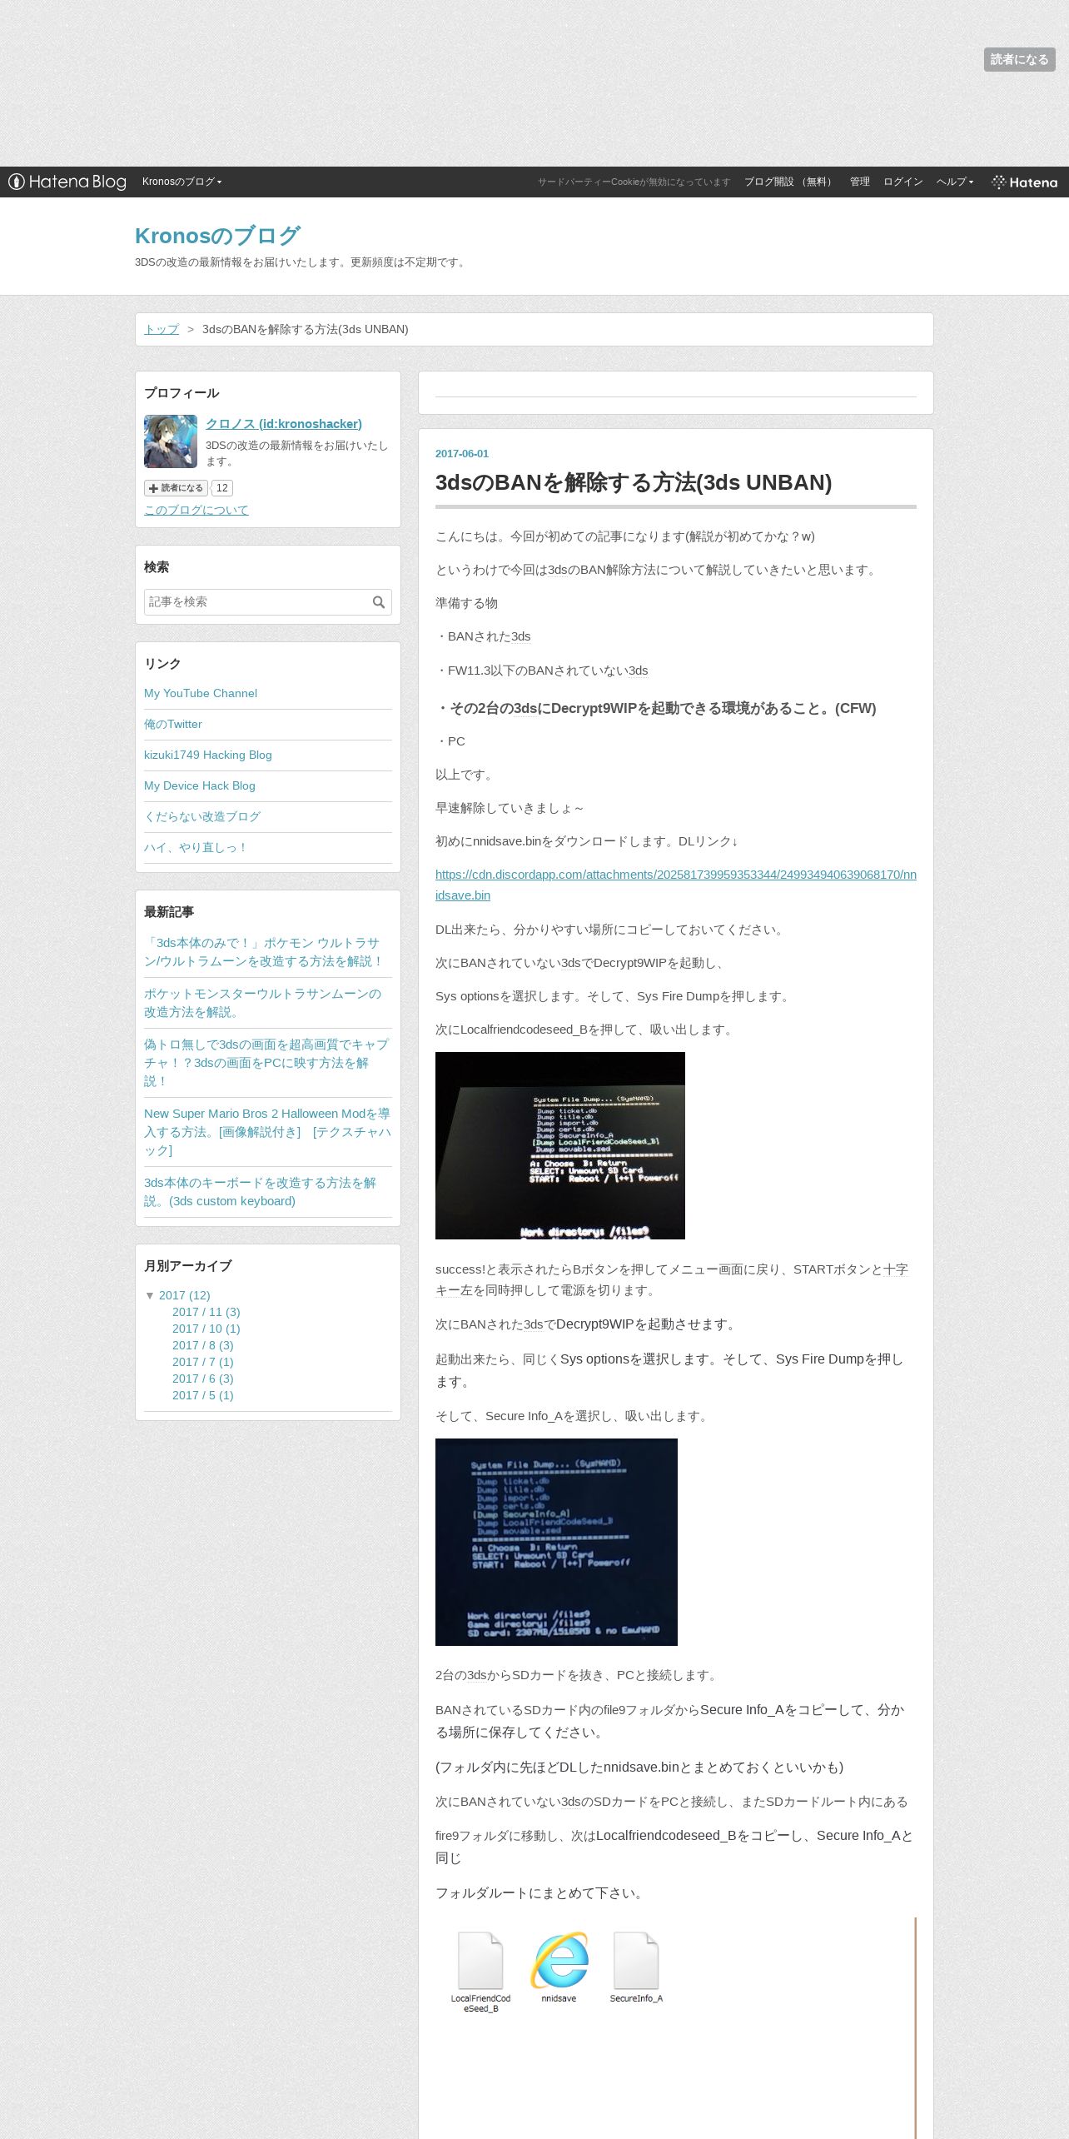This screenshot has height=2139, width=1069.
Task: Open ハイ、やり直しっ！ link
Action: [196, 847]
